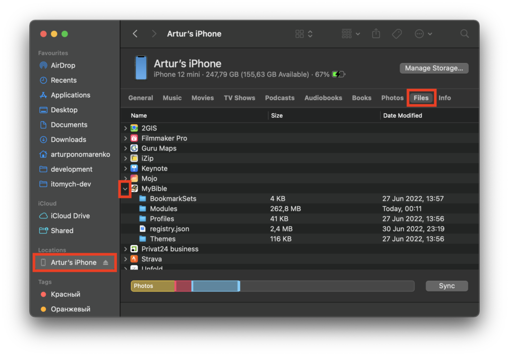
Task: Sort by the Date Modified column
Action: pos(403,116)
